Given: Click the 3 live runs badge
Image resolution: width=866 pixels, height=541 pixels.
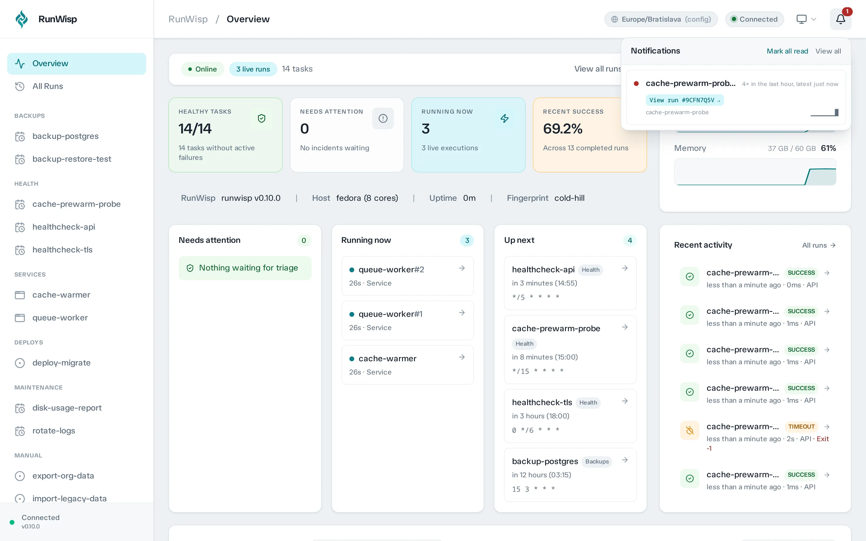Looking at the screenshot, I should point(253,69).
